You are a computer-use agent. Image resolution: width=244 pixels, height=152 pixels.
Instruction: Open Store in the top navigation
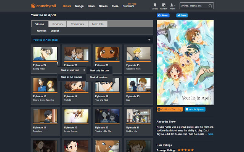[115, 6]
